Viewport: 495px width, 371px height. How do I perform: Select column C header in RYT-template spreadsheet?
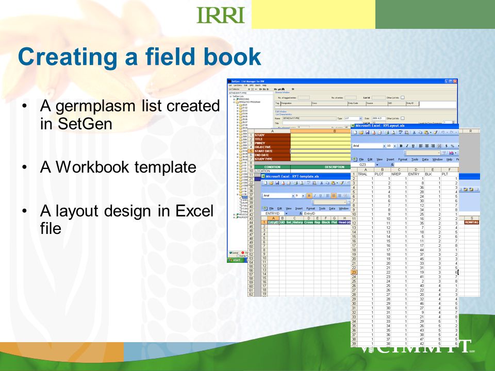pyautogui.click(x=294, y=218)
